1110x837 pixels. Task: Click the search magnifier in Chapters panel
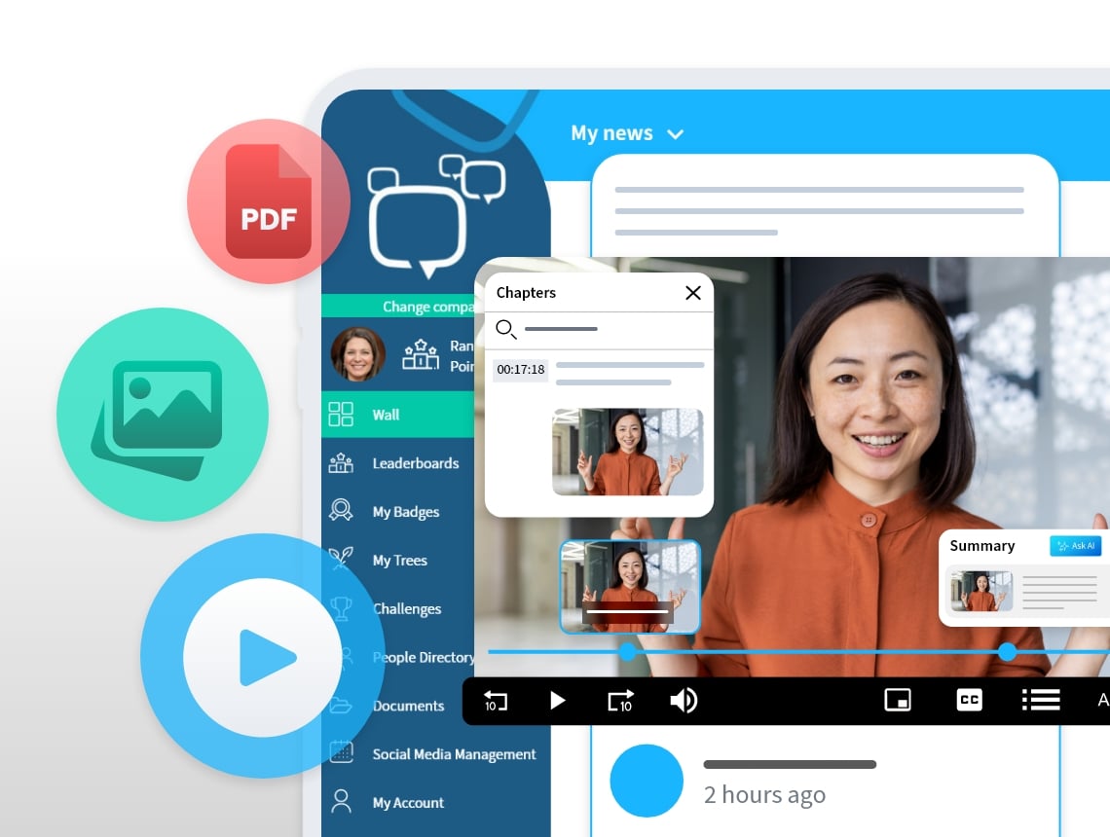(505, 329)
